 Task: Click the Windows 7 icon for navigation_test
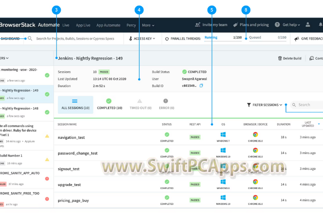223,134
